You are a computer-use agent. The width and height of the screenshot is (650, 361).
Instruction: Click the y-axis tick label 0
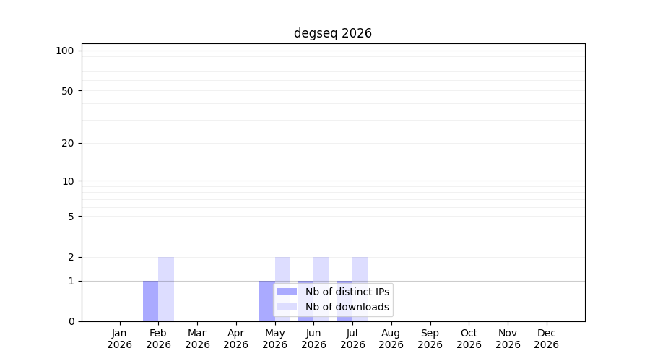coord(71,321)
